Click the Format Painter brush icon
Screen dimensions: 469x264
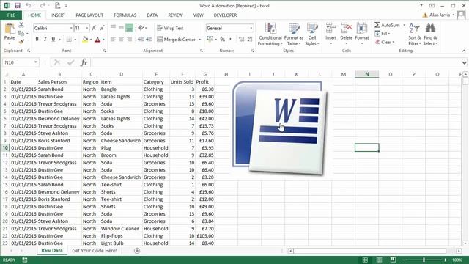click(x=21, y=41)
